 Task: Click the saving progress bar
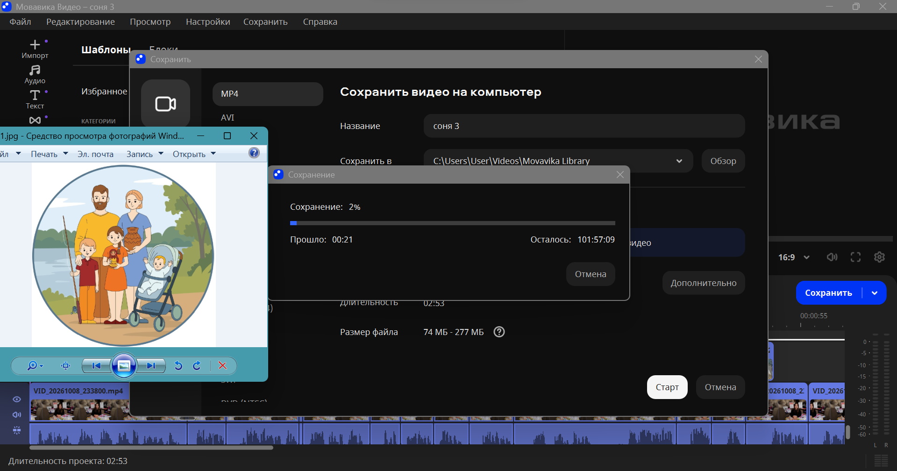tap(452, 223)
